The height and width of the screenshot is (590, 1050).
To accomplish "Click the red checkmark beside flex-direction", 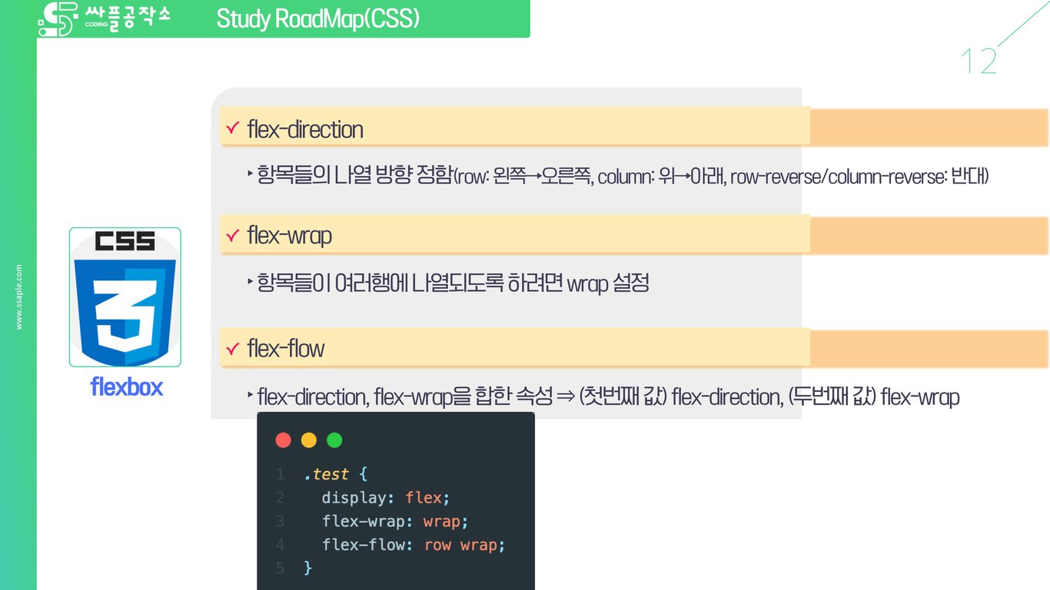I will point(233,128).
